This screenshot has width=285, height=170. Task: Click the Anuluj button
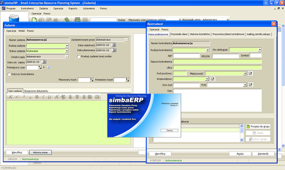[x=240, y=154]
